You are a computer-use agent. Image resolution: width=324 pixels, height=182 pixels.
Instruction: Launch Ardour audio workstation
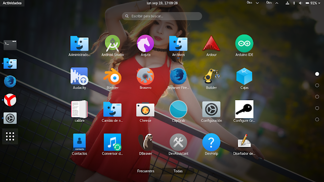(211, 46)
